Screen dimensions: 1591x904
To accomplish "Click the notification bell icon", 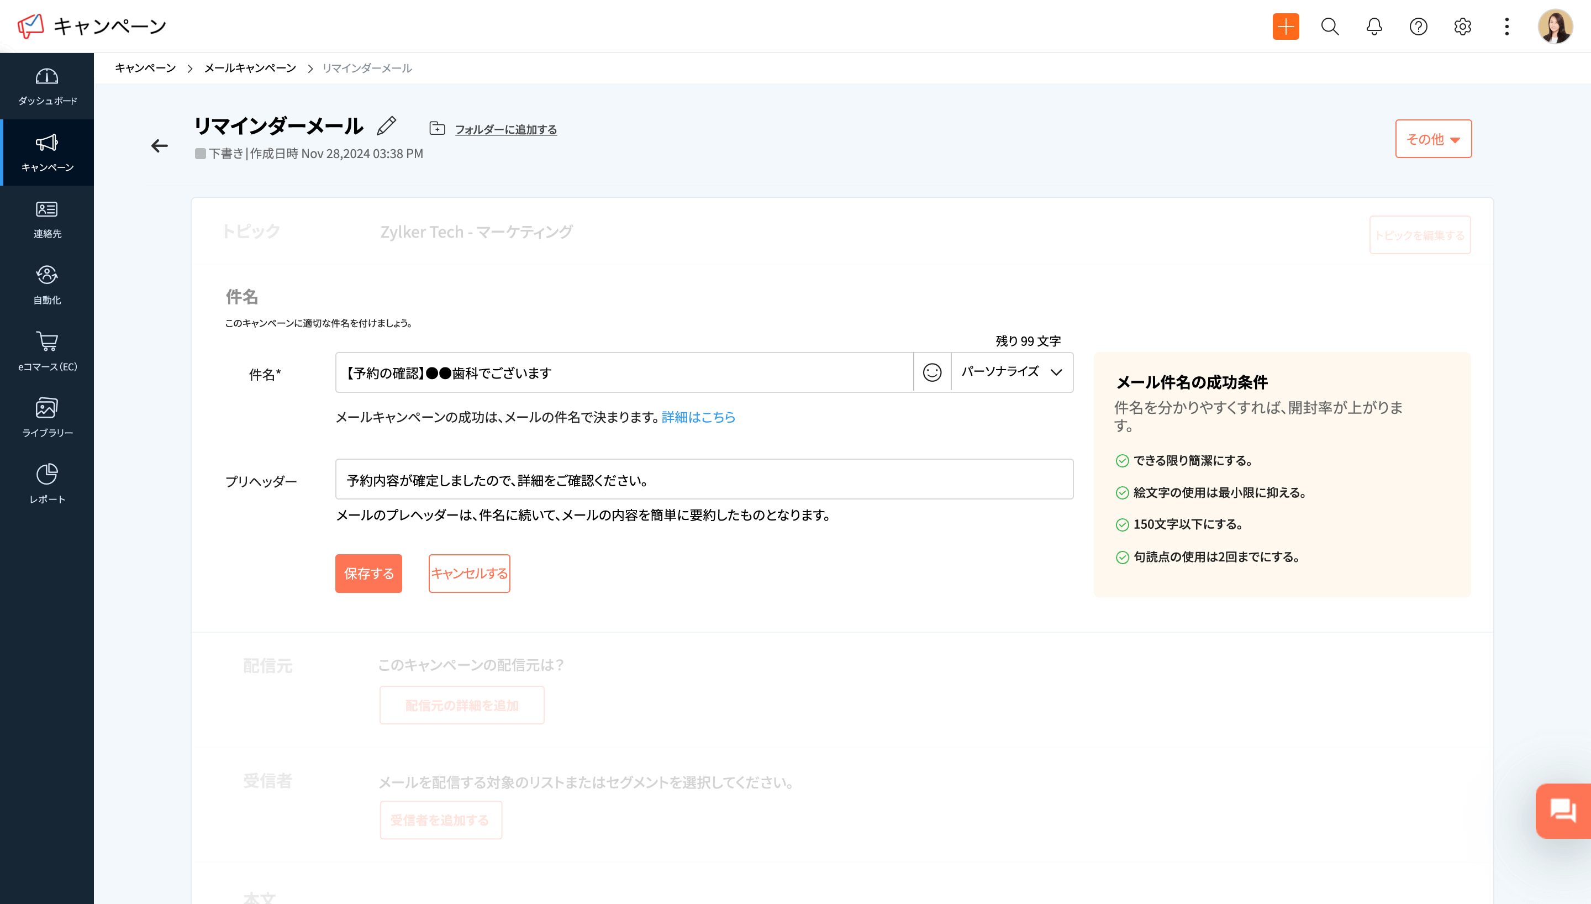I will click(1374, 27).
